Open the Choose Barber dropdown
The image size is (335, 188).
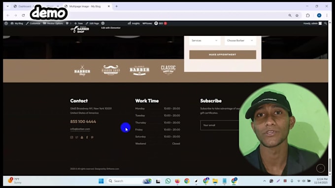[240, 40]
